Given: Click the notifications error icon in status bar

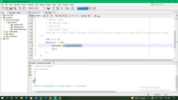Looking at the screenshot, I should (x=148, y=94).
